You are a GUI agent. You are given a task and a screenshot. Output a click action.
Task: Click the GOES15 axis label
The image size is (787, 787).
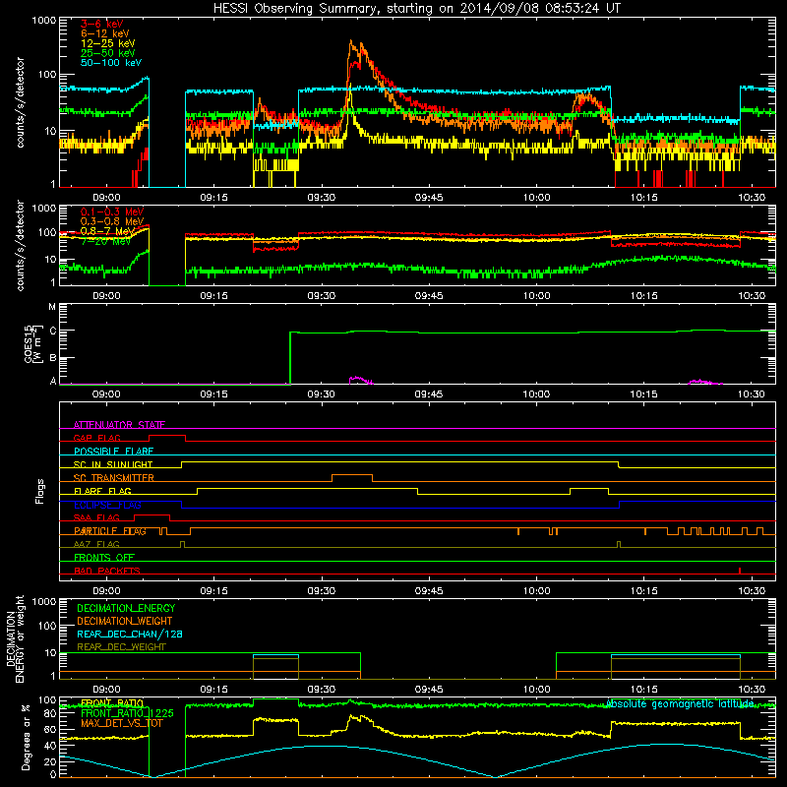pos(32,343)
